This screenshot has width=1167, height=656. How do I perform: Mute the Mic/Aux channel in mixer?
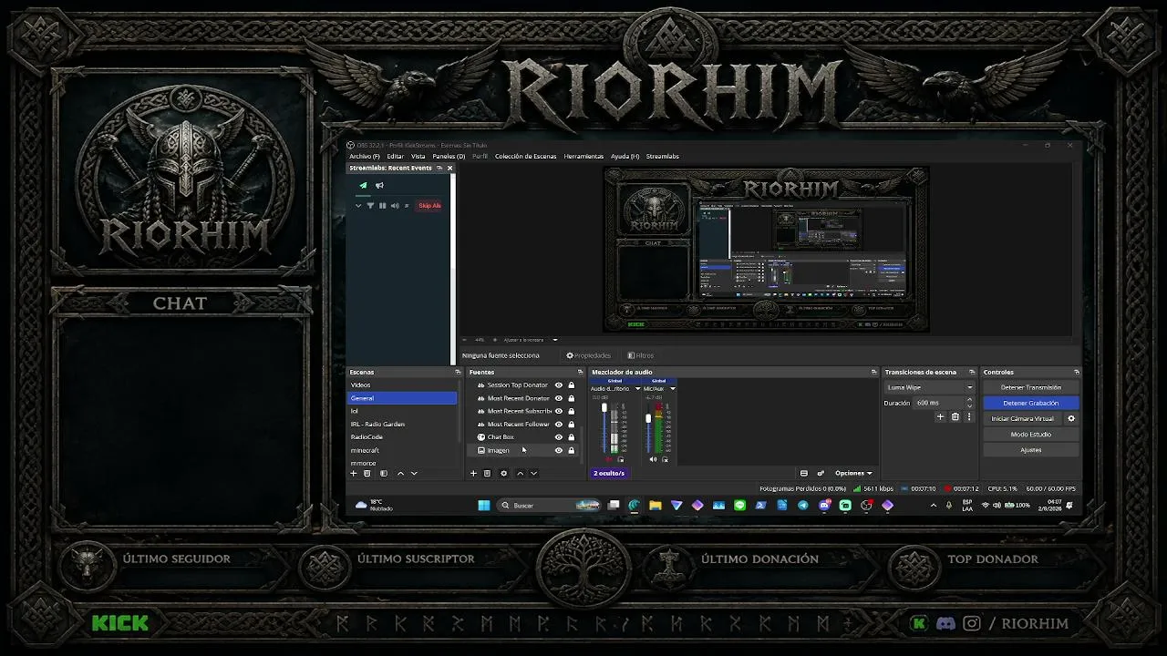[653, 459]
